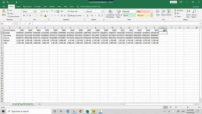Screen dimensions: 202x114
Task: Open Excel from the Windows taskbar
Action: pyautogui.click(x=87, y=111)
